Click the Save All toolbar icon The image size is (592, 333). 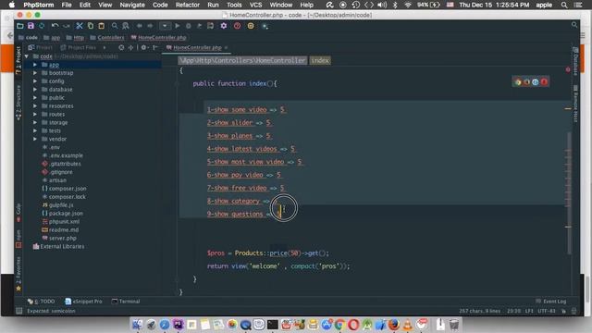click(31, 26)
